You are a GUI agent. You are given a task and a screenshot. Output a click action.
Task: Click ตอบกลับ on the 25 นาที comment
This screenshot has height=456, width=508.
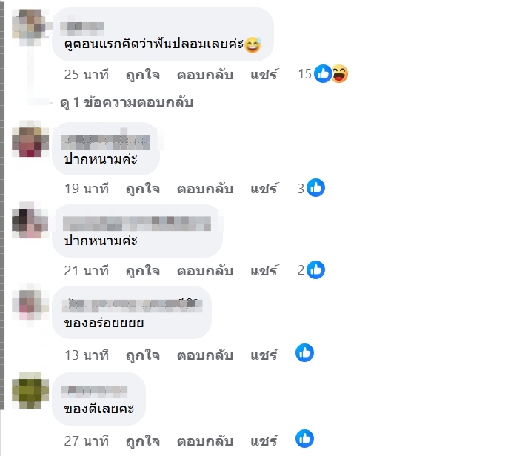pyautogui.click(x=205, y=75)
